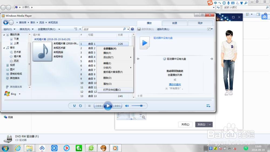Click the playback seek bar

[108, 100]
